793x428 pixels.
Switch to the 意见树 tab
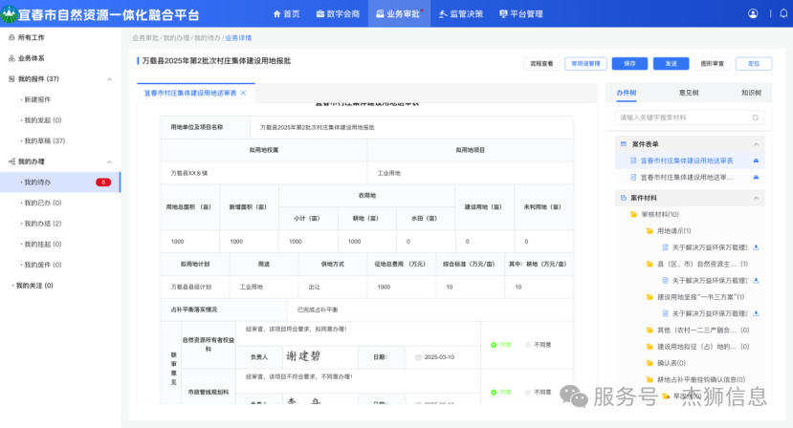tap(689, 93)
